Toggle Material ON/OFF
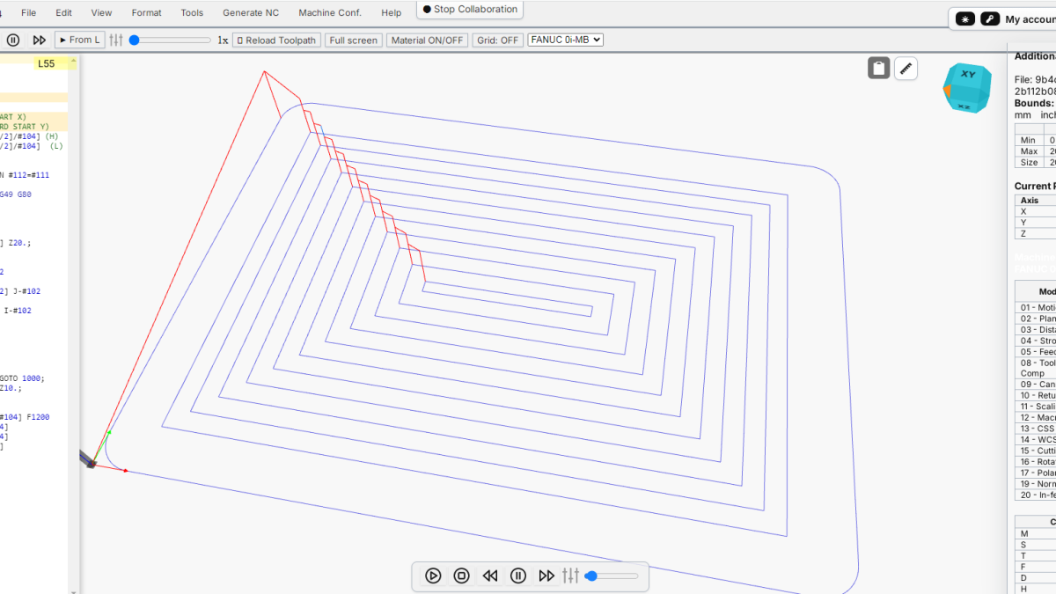Viewport: 1056px width, 594px height. pos(427,40)
